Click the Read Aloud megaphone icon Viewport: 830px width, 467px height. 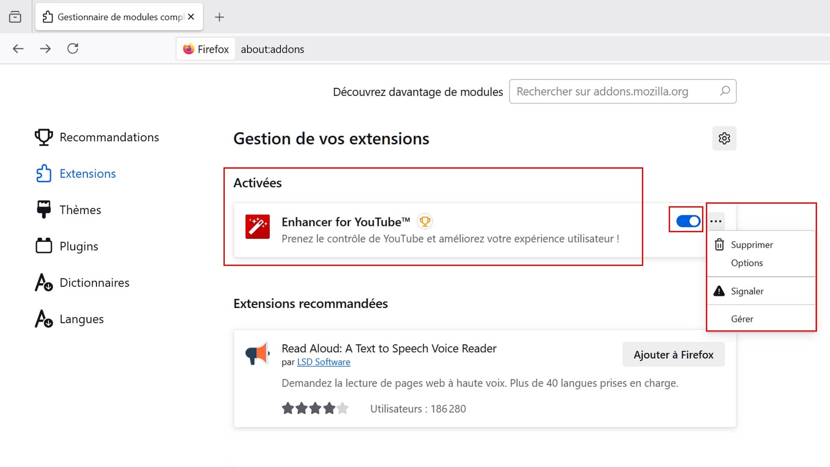257,354
